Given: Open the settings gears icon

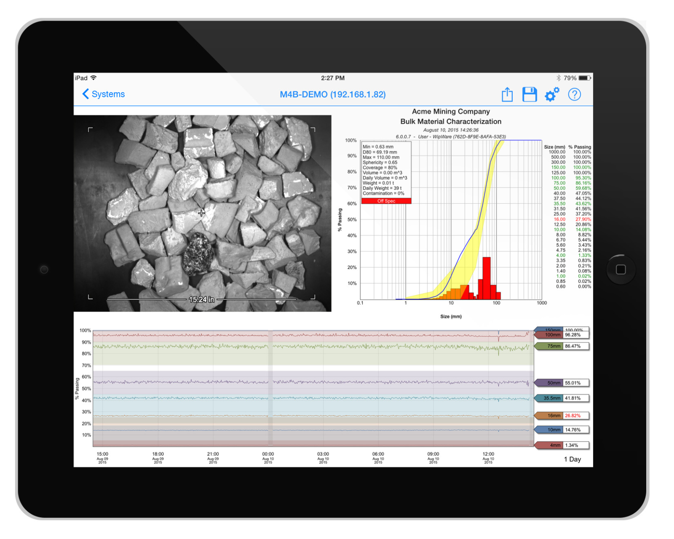Looking at the screenshot, I should pyautogui.click(x=552, y=94).
